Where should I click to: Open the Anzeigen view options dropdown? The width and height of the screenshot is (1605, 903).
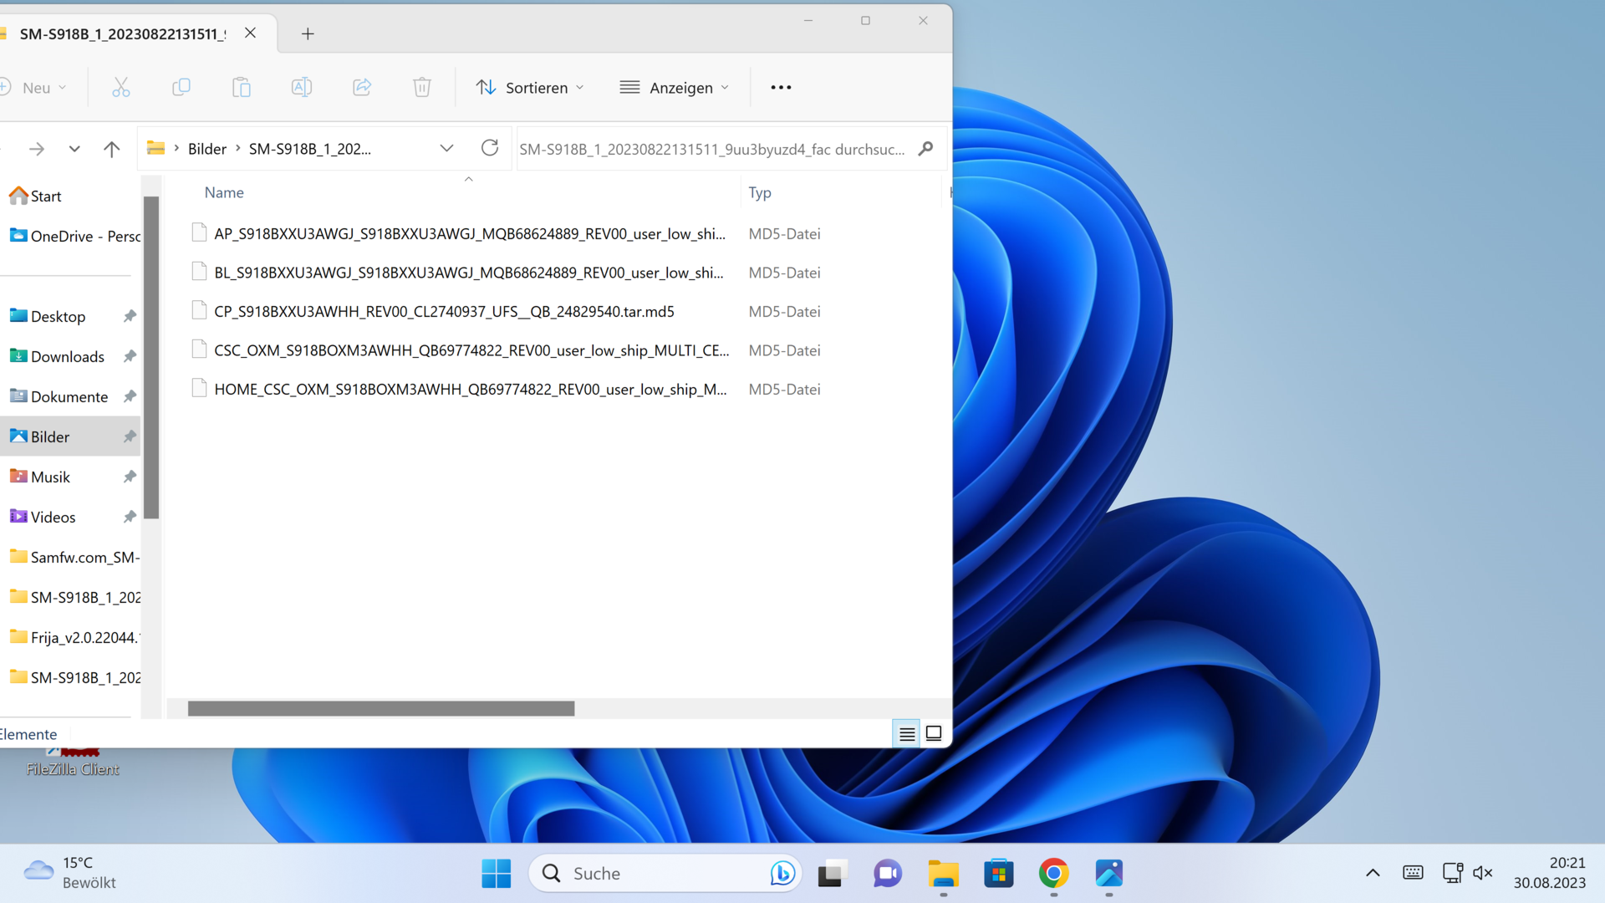tap(675, 88)
